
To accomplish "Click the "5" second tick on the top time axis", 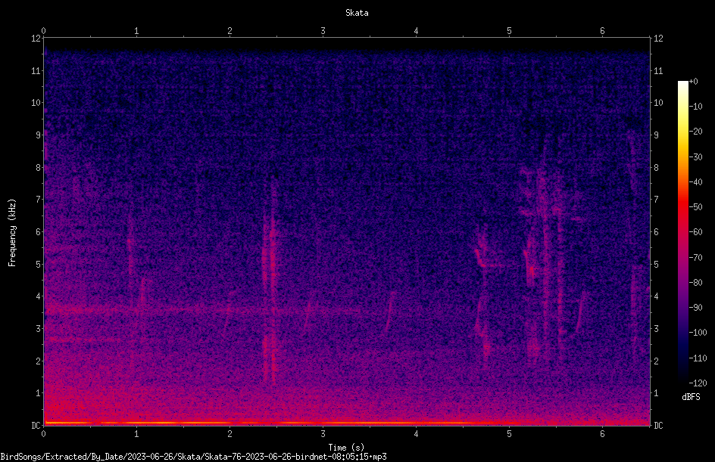I will click(x=509, y=31).
